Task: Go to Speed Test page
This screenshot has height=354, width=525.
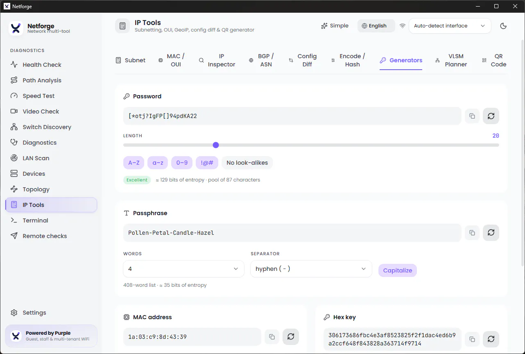Action: pyautogui.click(x=51, y=96)
